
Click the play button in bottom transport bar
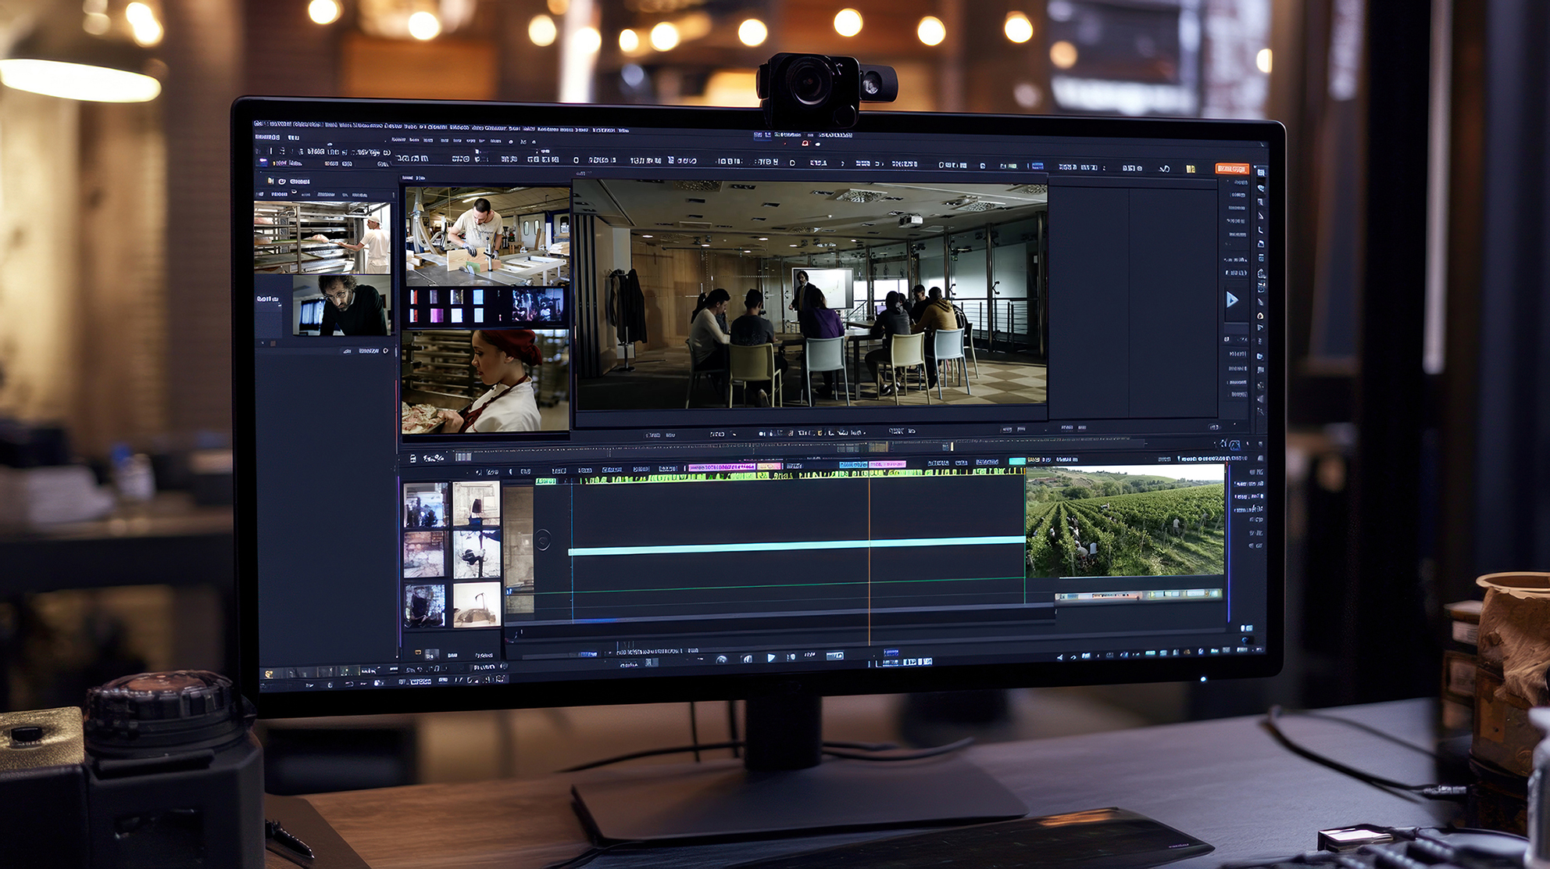(771, 658)
